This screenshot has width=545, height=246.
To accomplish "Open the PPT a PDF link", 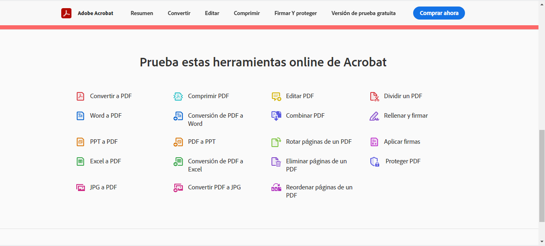I will tap(104, 142).
